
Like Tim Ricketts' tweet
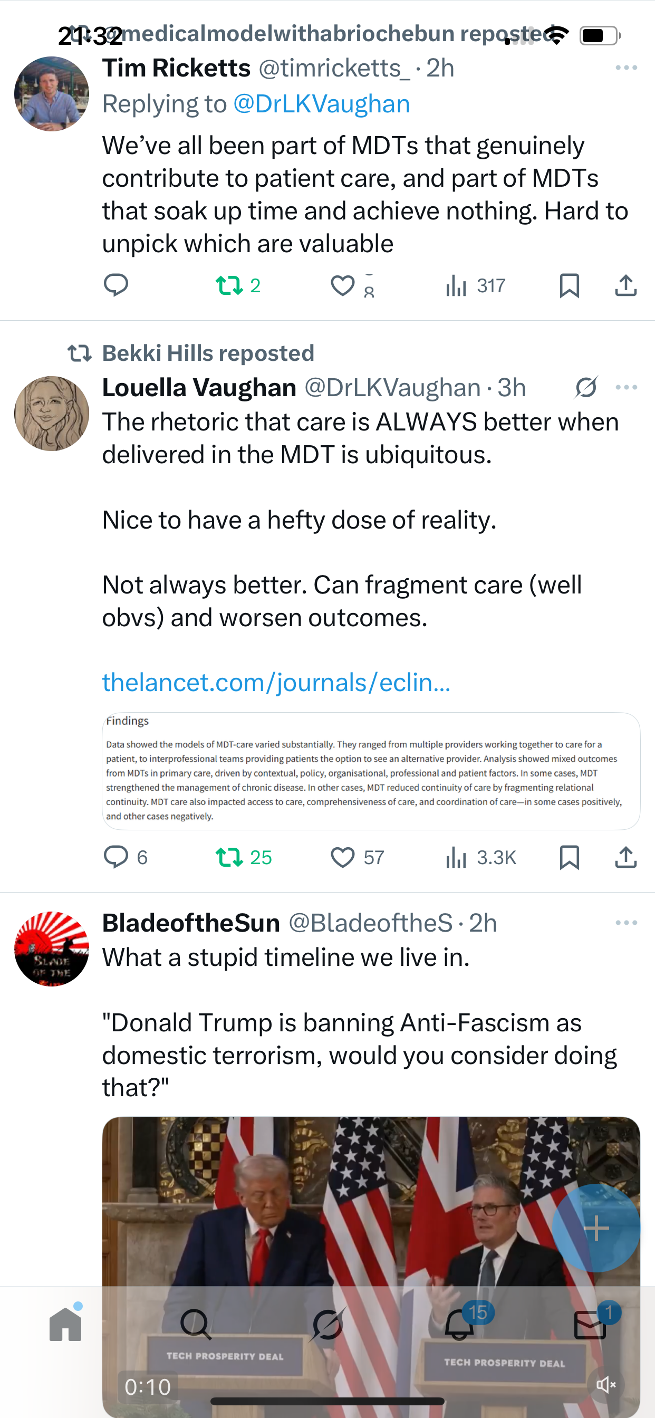tap(342, 285)
